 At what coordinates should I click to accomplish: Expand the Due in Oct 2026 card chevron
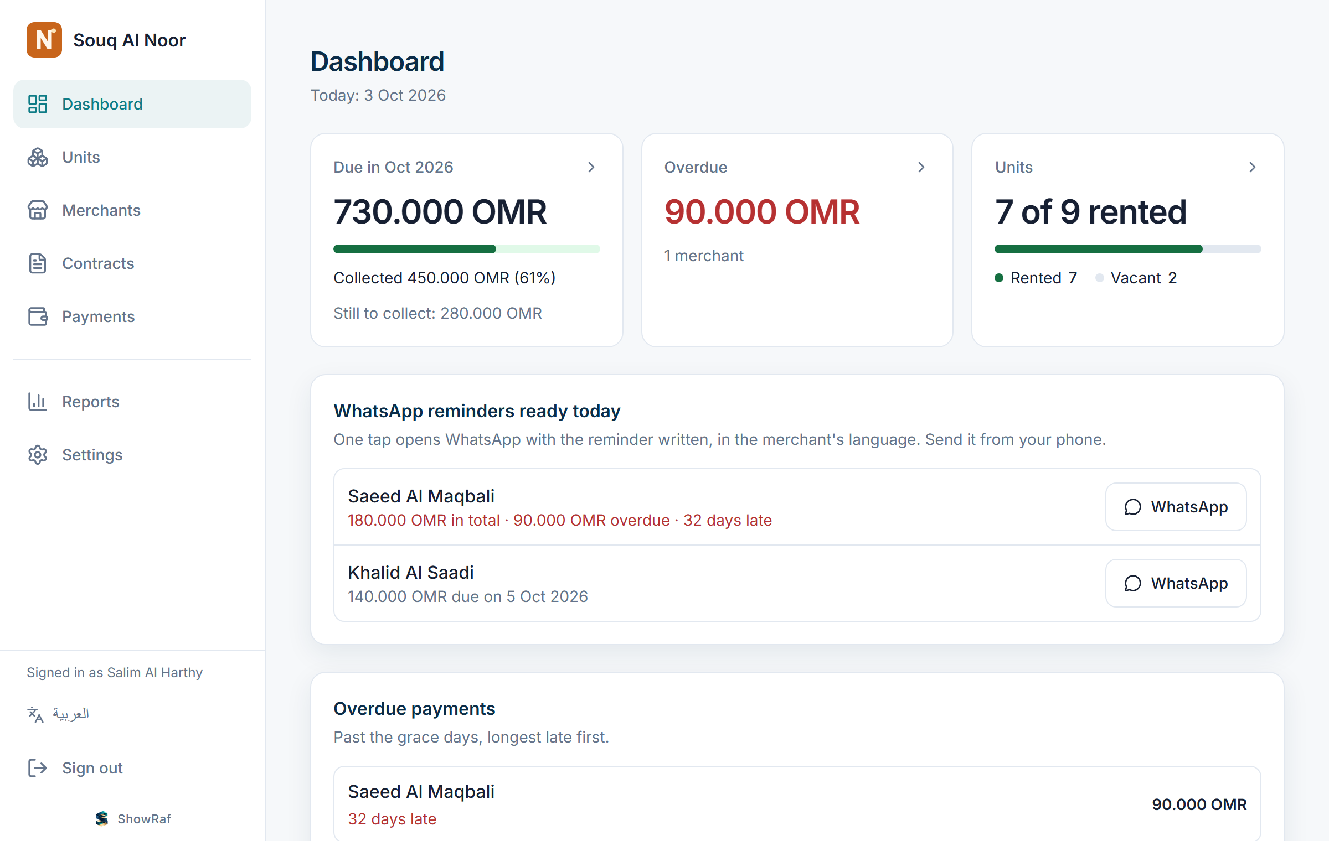(x=591, y=167)
